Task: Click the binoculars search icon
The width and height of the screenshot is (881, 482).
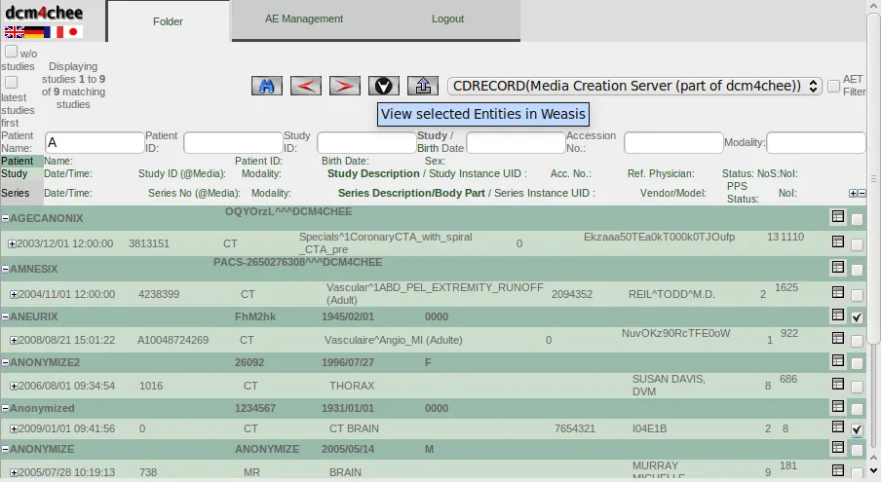Action: (x=267, y=86)
